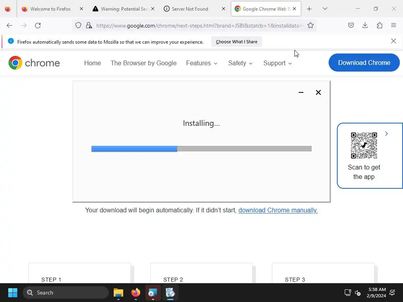Image resolution: width=403 pixels, height=302 pixels.
Task: View site security lock information
Action: (x=89, y=25)
